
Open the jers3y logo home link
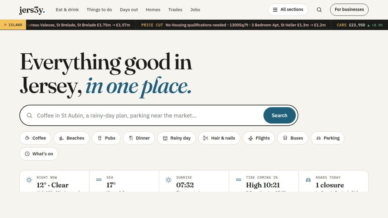(x=32, y=10)
